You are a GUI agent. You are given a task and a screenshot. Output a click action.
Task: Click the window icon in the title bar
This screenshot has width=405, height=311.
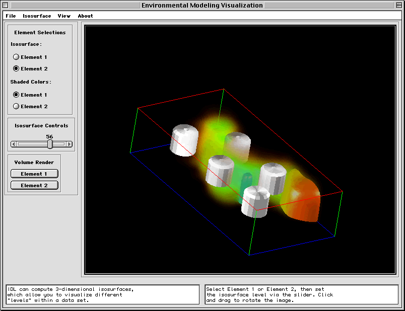(6, 5)
